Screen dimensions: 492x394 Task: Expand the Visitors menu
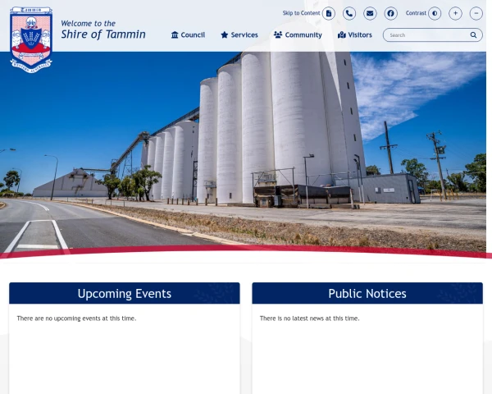click(354, 34)
